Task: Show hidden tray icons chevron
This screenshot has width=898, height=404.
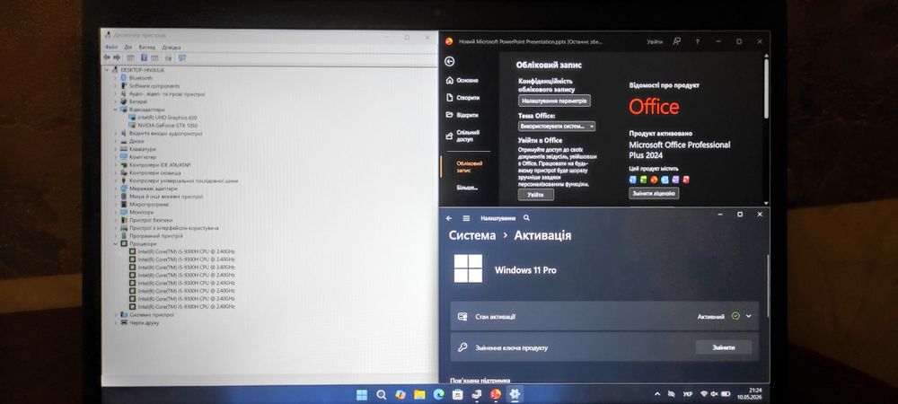Action: point(657,394)
